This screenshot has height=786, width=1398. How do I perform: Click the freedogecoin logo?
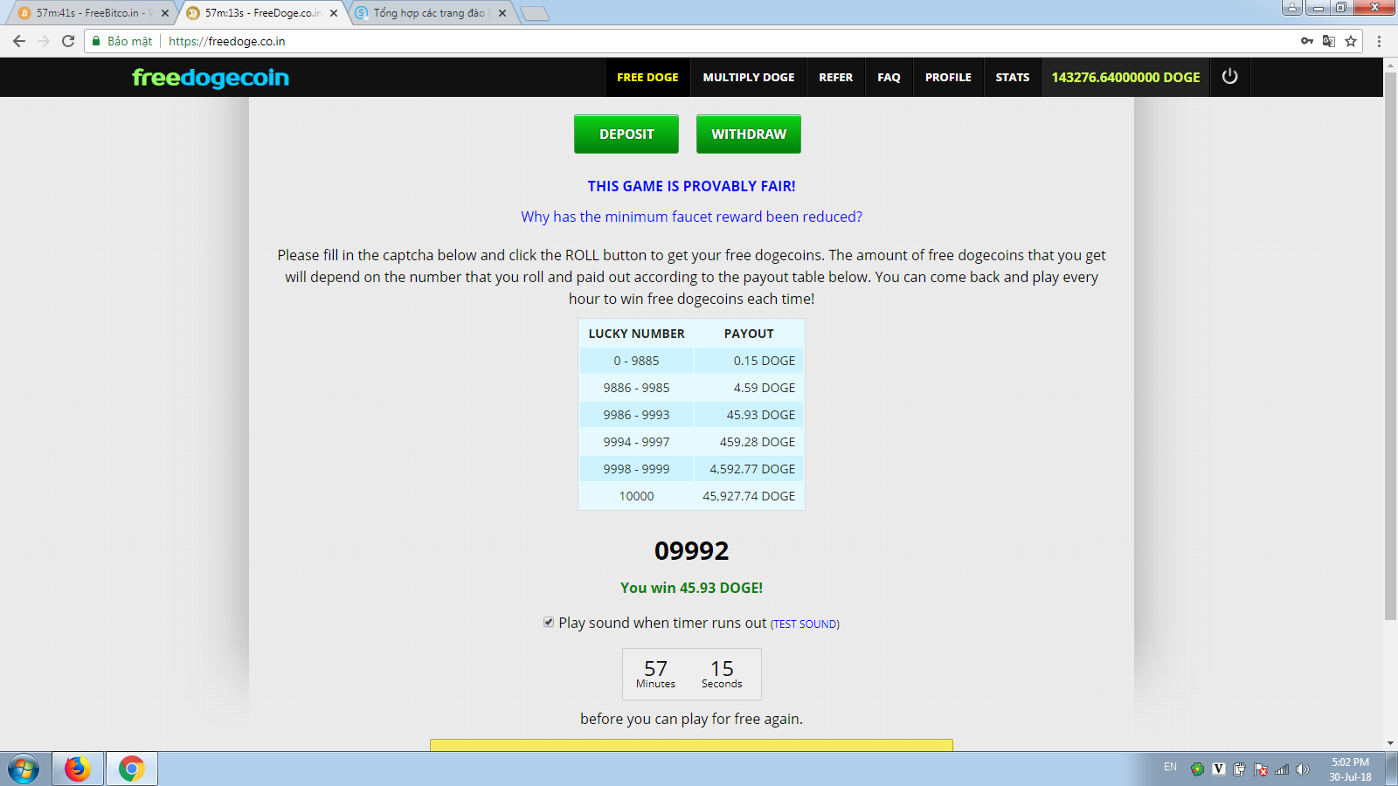[x=211, y=78]
